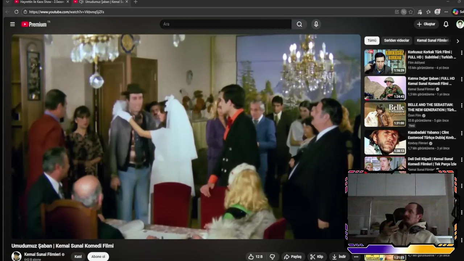Viewport: 464px width, 261px height.
Task: Open the Kemal Sunal Filmleri channel avatar
Action: pos(16,256)
